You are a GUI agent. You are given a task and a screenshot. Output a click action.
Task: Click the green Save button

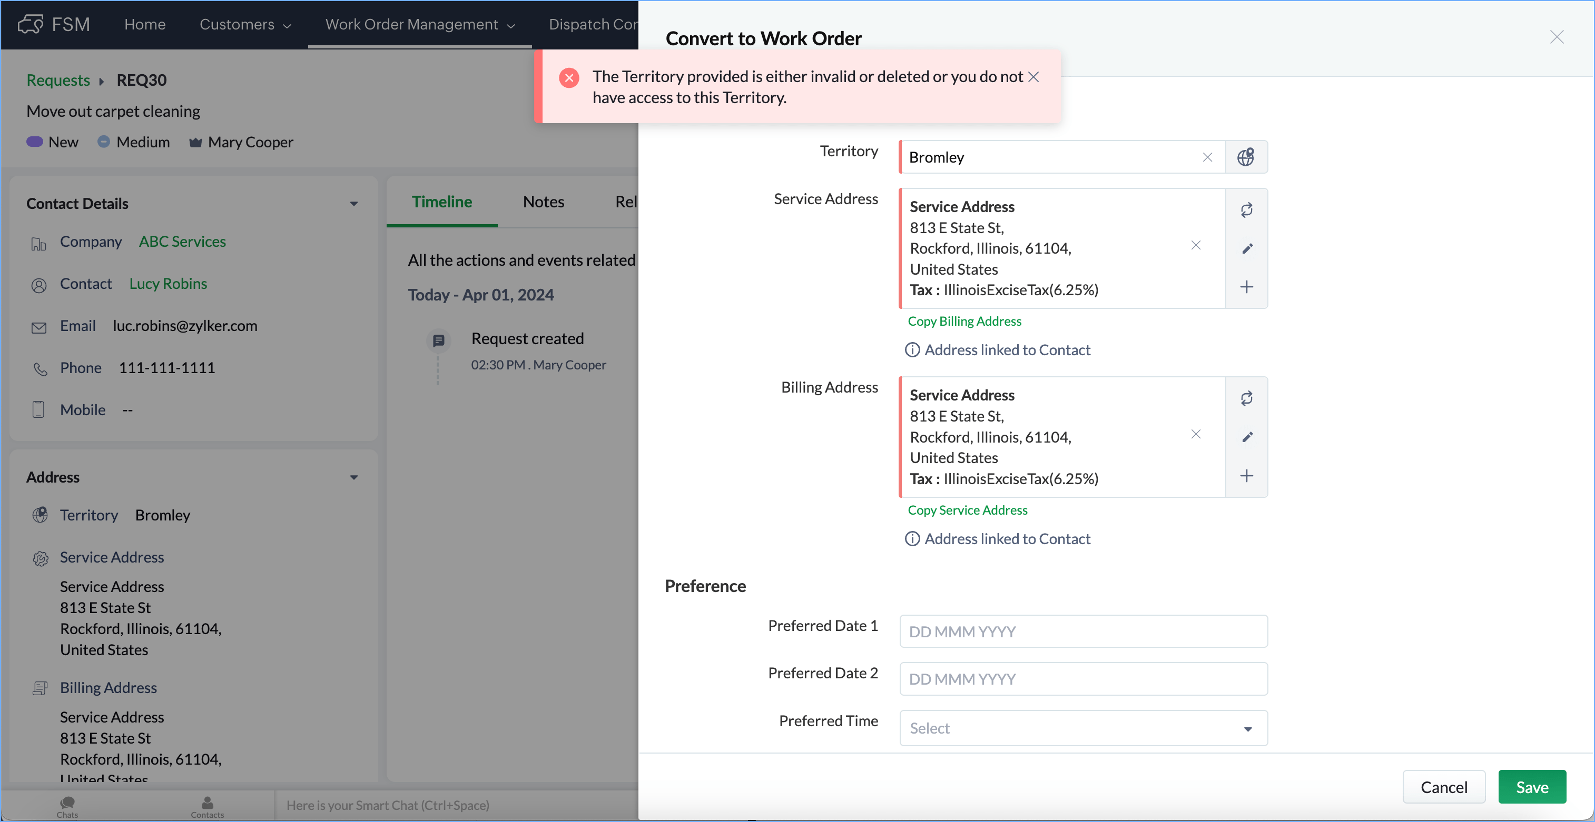click(1531, 787)
